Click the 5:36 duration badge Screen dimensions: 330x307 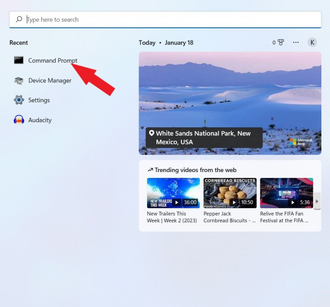pos(305,202)
